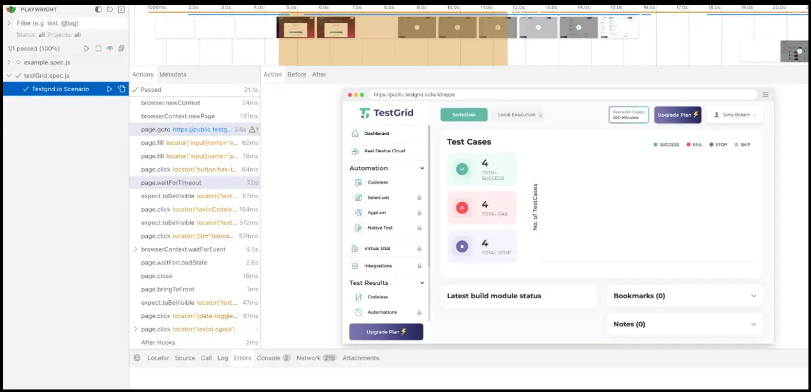This screenshot has width=811, height=392.
Task: Run all tests with the green play icon
Action: click(x=87, y=48)
